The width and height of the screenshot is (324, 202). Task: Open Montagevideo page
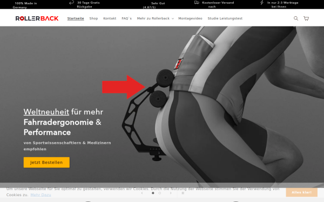pos(190,18)
